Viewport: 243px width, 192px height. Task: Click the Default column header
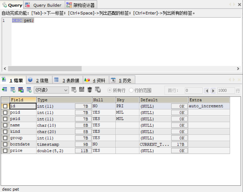164,100
